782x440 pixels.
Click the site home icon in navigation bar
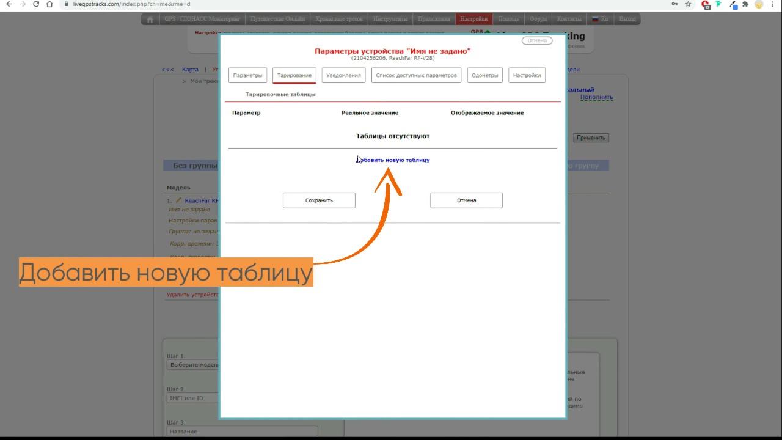click(x=150, y=19)
